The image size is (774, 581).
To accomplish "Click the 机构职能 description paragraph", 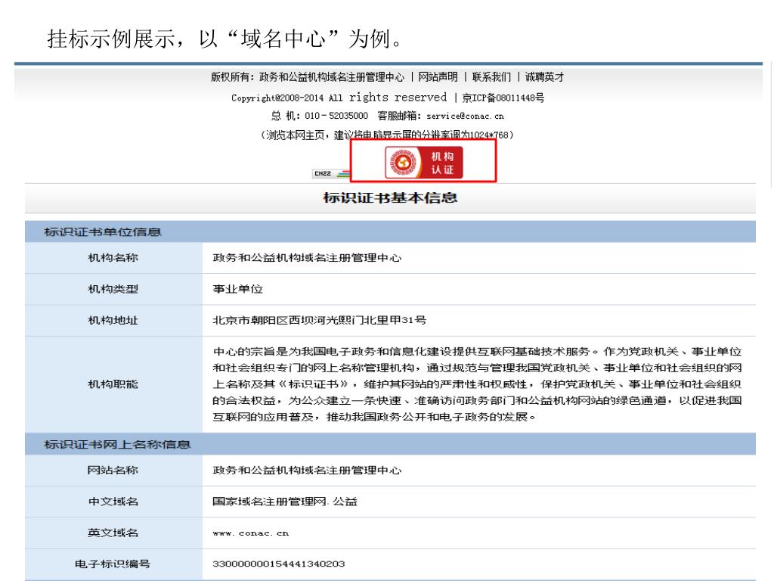I will click(x=477, y=384).
